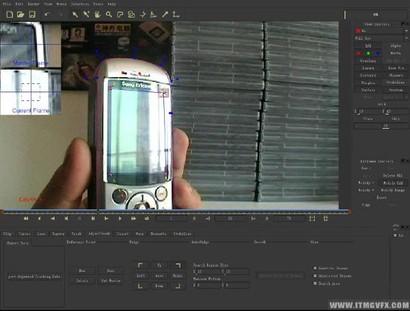Select the Axis transform tool icon

[176, 14]
